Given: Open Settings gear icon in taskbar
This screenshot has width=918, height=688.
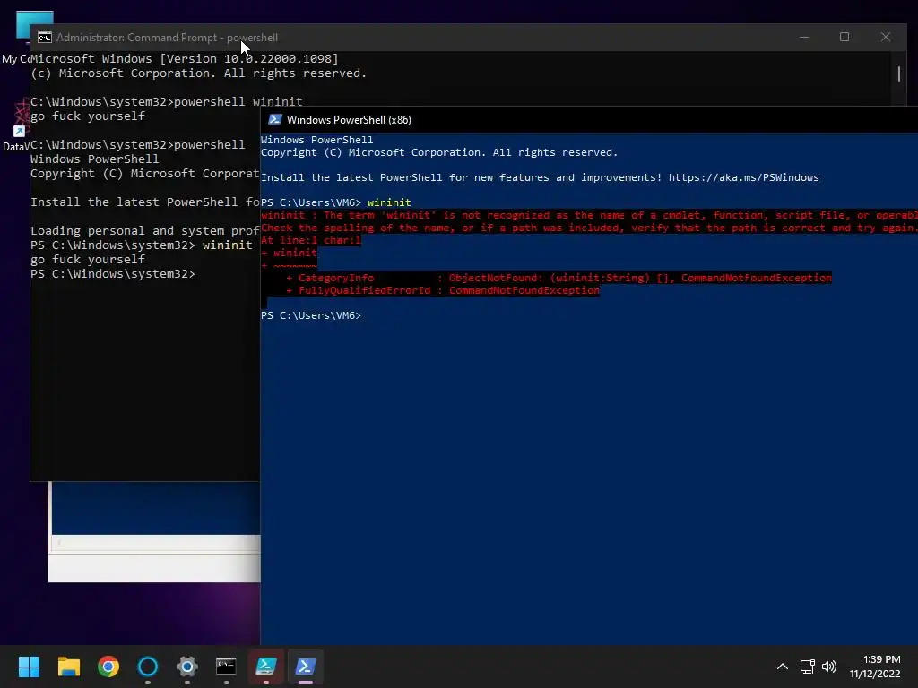Looking at the screenshot, I should 187,666.
